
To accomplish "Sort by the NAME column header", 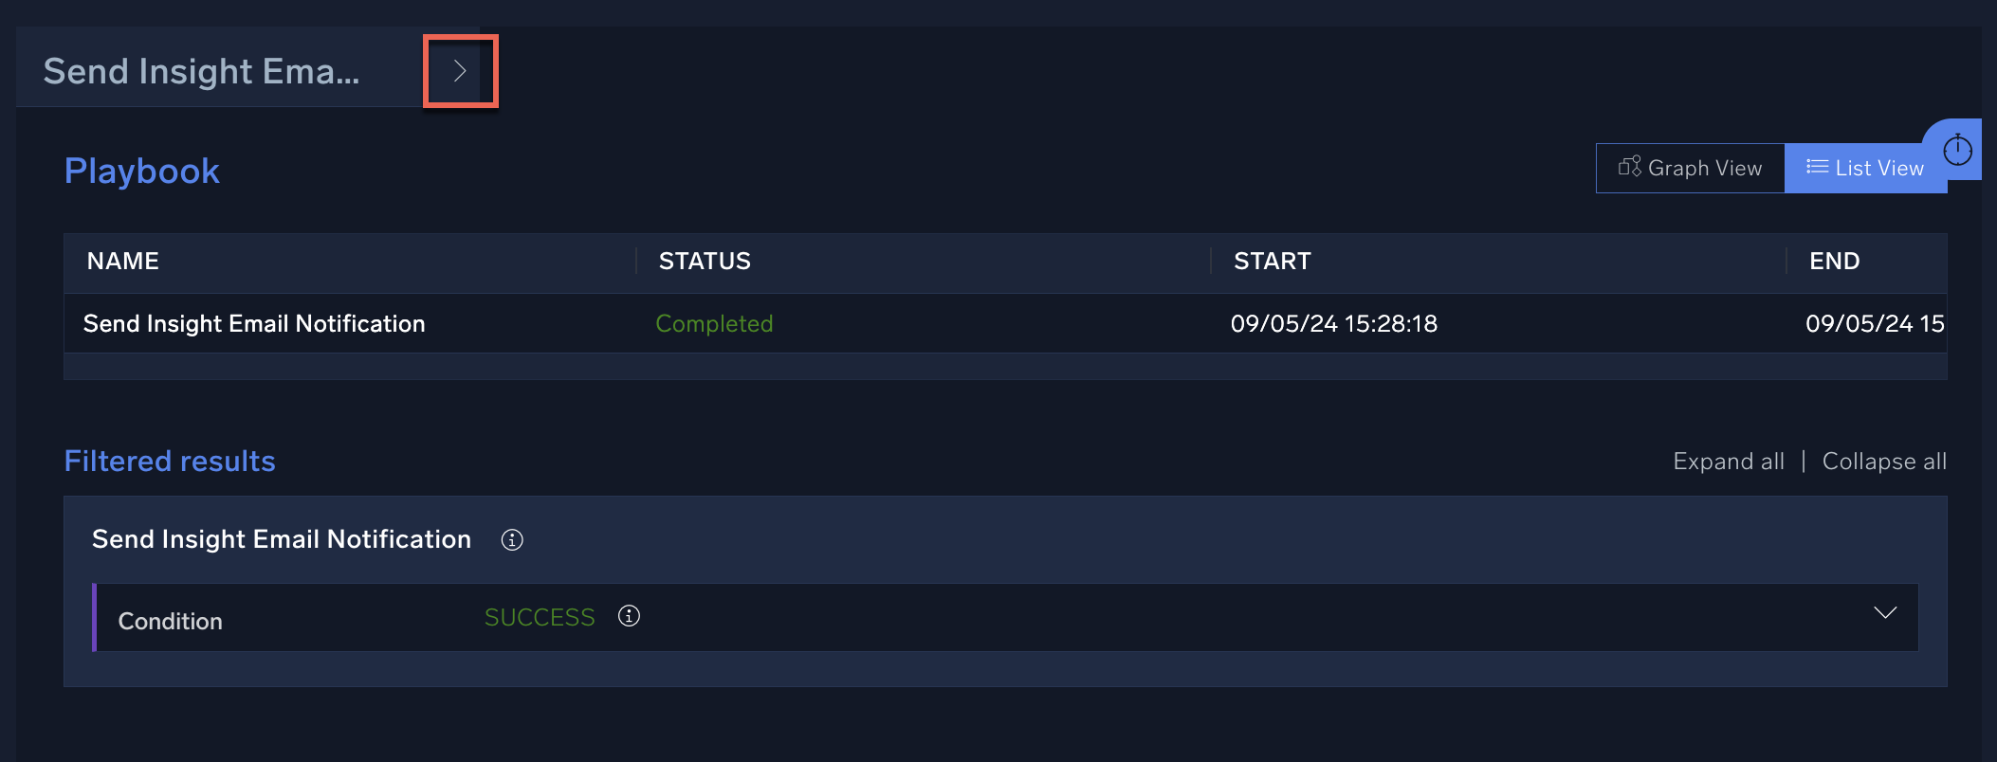I will [123, 262].
